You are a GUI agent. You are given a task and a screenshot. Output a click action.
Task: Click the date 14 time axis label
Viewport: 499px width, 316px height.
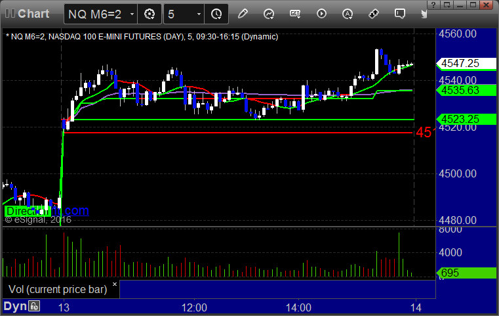coord(416,307)
